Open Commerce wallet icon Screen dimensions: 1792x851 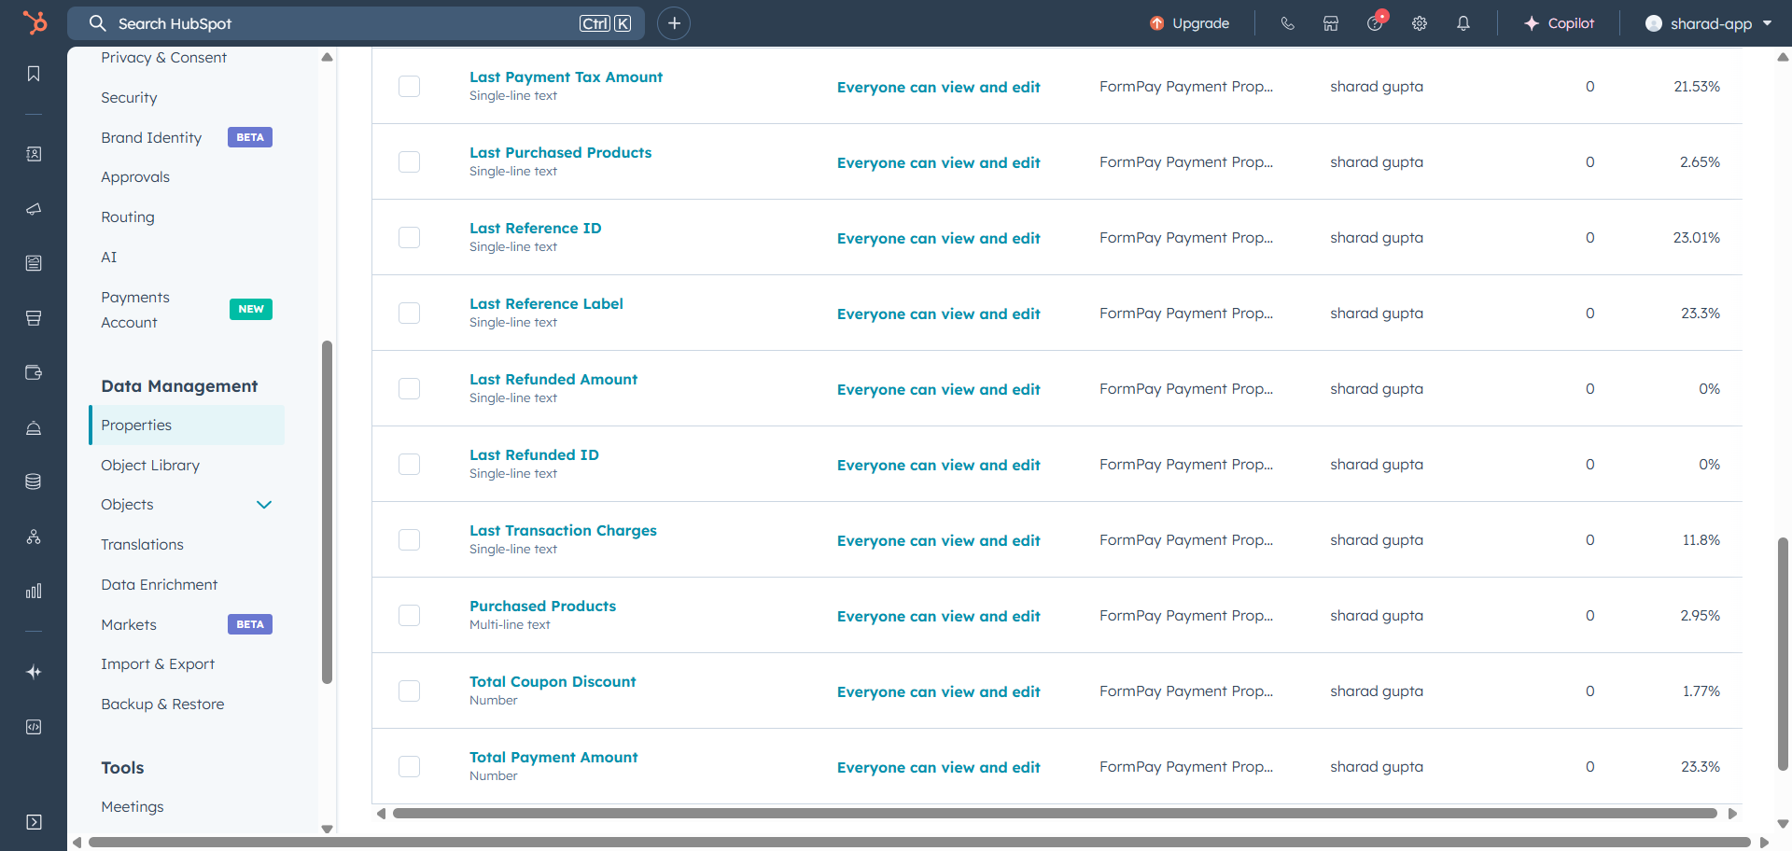pos(34,372)
